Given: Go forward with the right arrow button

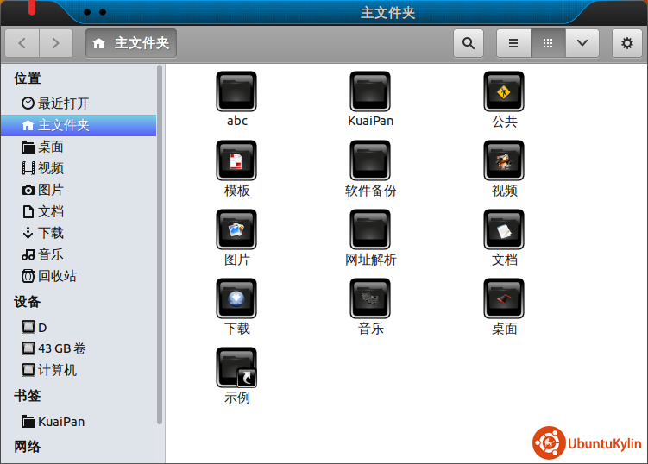Looking at the screenshot, I should pos(55,43).
